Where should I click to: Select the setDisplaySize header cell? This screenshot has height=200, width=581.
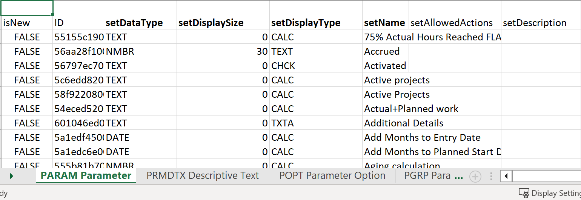(x=211, y=23)
